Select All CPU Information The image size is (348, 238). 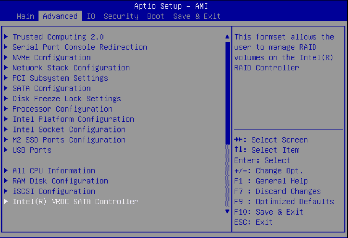point(54,170)
